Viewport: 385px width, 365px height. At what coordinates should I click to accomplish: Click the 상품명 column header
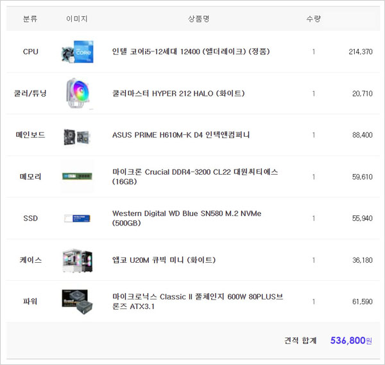tap(198, 19)
